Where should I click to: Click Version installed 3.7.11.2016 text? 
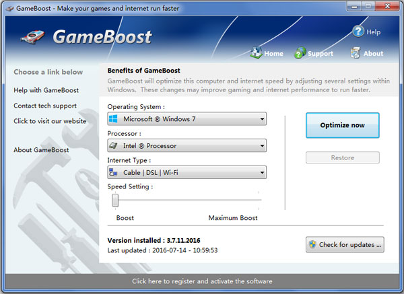(154, 240)
